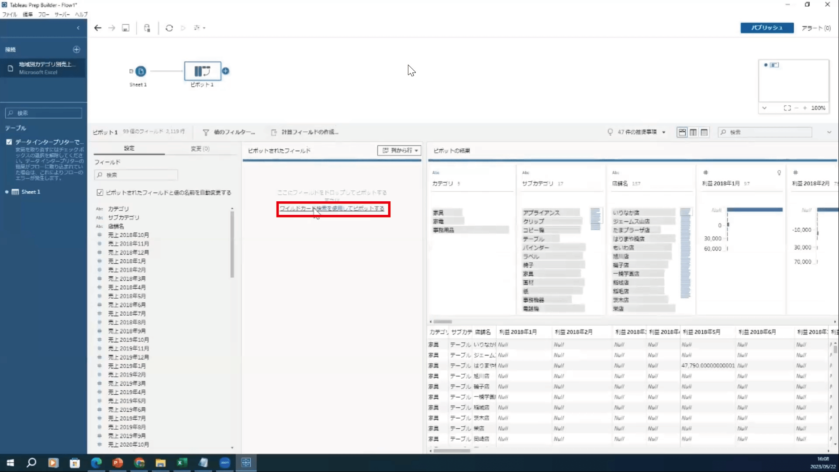The height and width of the screenshot is (472, 839).
Task: Click the Excel connection file entry
Action: click(44, 68)
